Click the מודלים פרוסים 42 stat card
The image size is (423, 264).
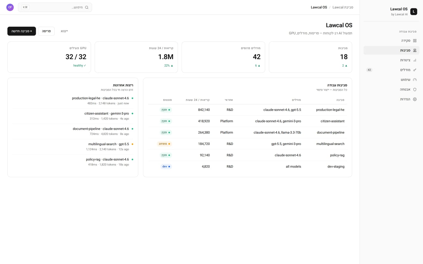click(223, 57)
